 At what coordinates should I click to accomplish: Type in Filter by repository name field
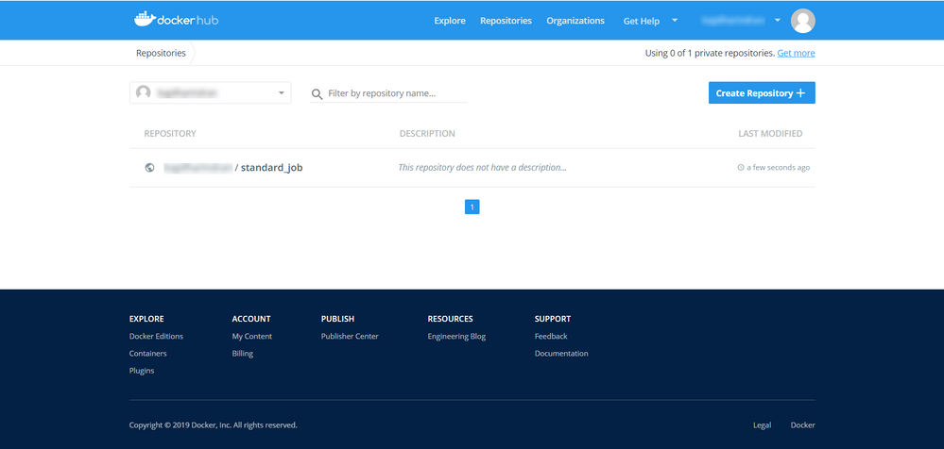point(396,94)
